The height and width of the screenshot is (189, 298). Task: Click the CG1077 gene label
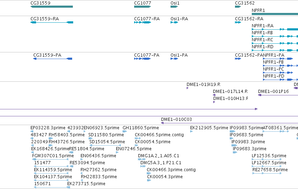(x=143, y=3)
